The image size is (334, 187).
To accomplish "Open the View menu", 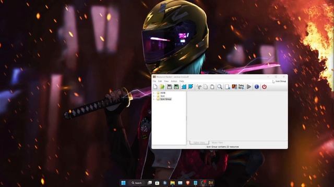I will tap(166, 81).
